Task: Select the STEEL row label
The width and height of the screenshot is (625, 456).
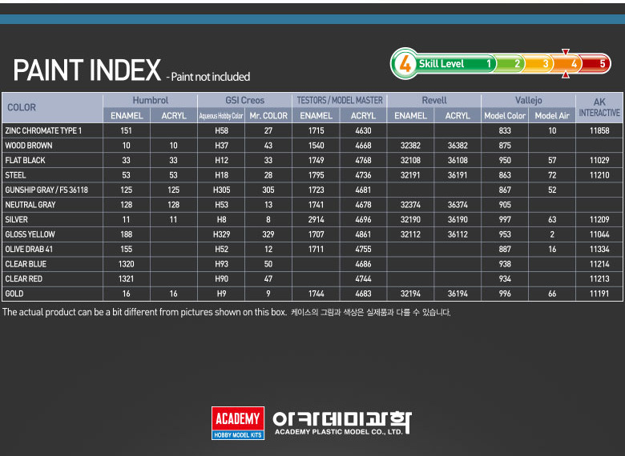Action: 15,175
